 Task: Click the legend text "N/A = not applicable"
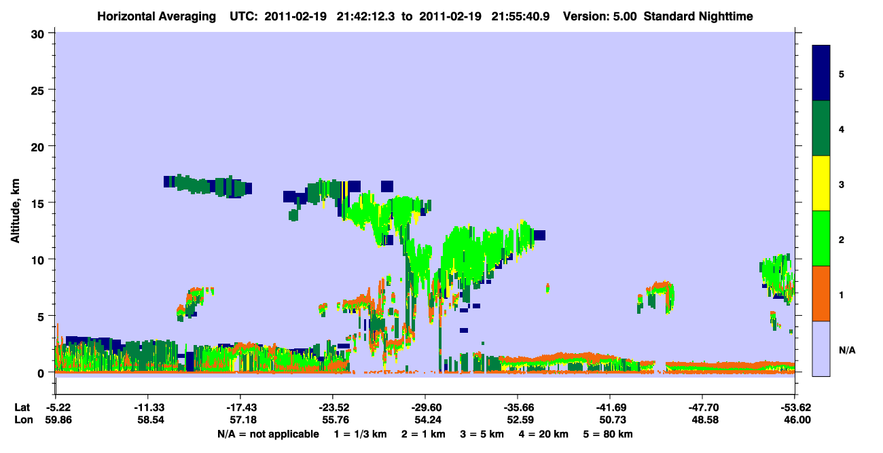click(268, 434)
